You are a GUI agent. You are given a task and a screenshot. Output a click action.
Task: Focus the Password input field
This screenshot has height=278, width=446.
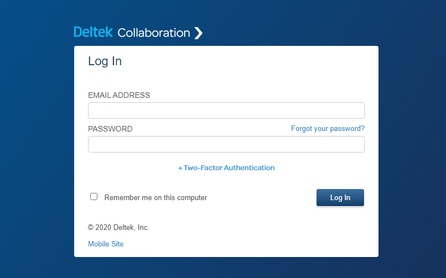[226, 144]
